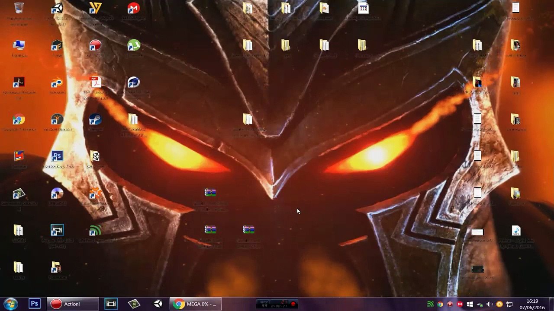Launch the green uTorrent desktop shortcut
The width and height of the screenshot is (554, 311).
[134, 46]
